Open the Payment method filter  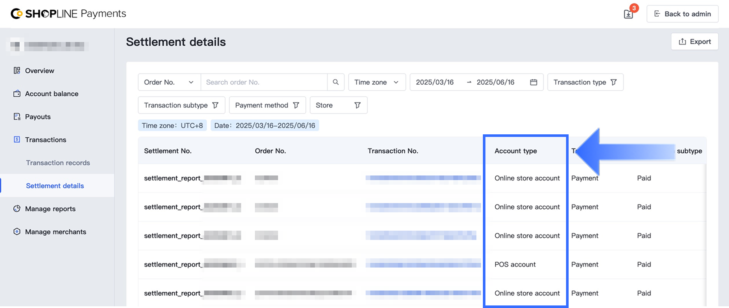coord(267,105)
